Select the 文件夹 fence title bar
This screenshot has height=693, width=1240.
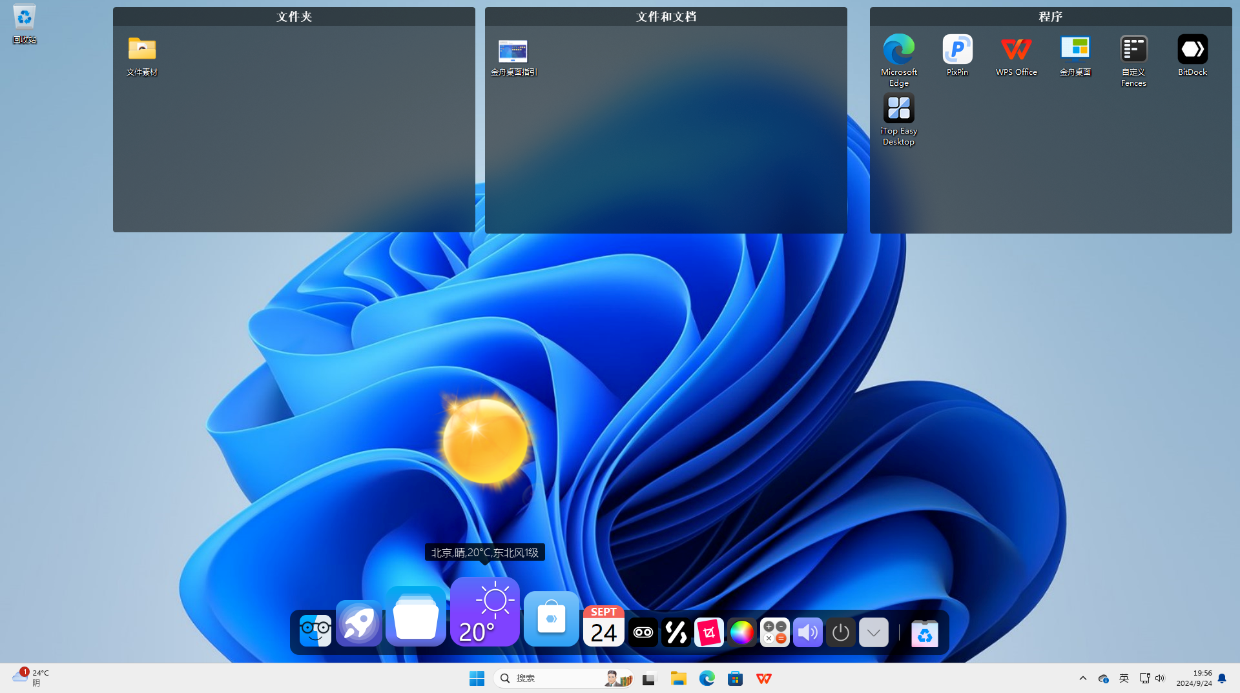(x=294, y=17)
